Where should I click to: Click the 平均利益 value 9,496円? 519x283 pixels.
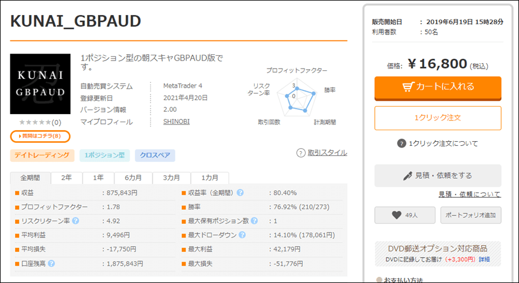[118, 235]
